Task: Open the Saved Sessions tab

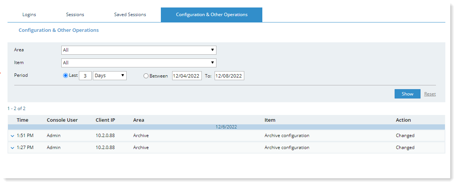Action: (x=130, y=15)
